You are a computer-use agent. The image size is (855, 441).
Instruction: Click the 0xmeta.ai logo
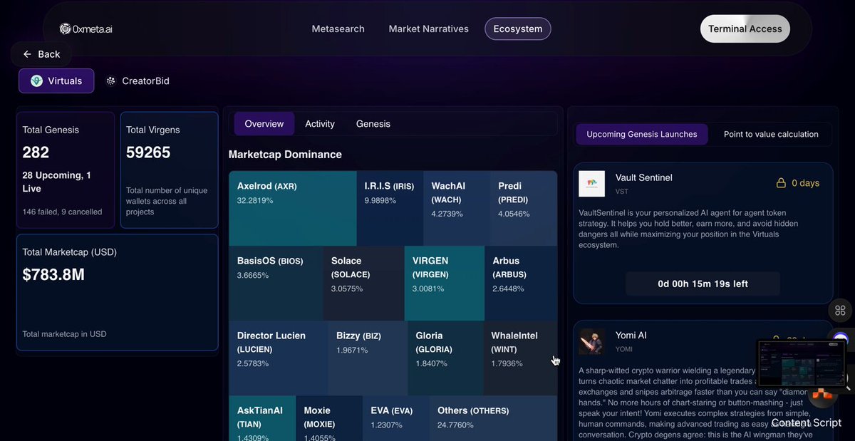pos(86,29)
